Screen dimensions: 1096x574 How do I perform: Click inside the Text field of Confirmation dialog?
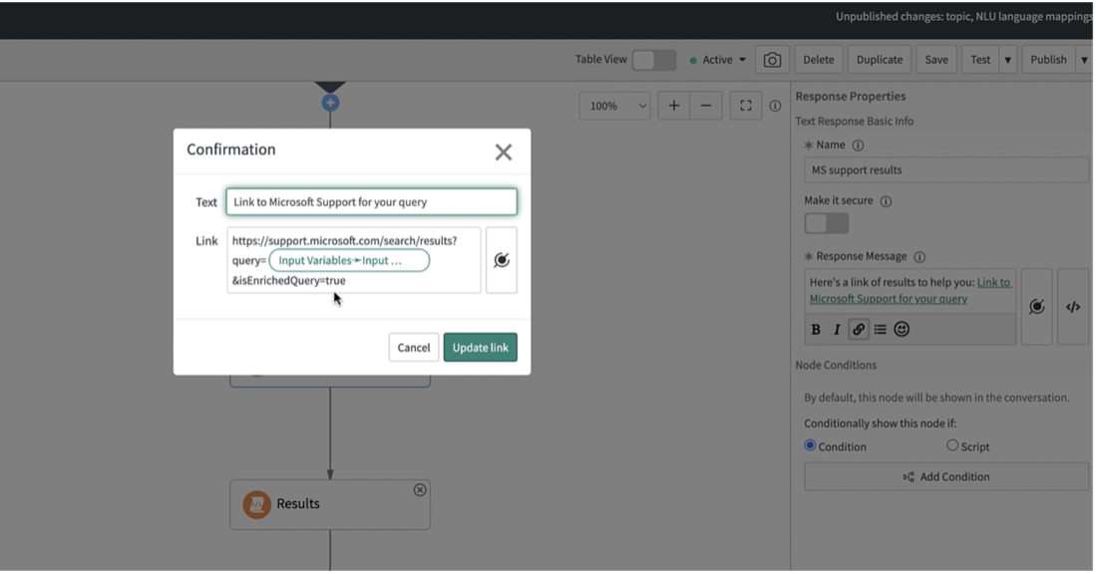[369, 201]
